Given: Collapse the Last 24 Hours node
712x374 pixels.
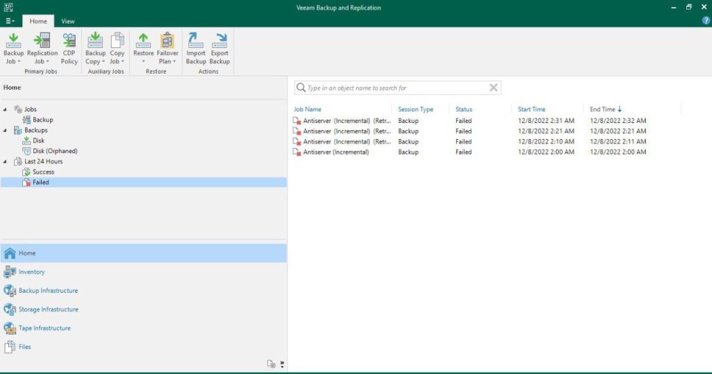Looking at the screenshot, I should click(x=5, y=161).
